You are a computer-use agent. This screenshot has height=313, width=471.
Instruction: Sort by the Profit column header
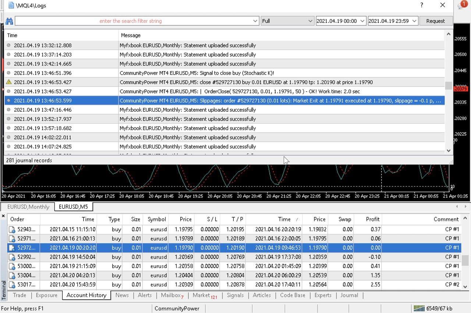pos(368,219)
